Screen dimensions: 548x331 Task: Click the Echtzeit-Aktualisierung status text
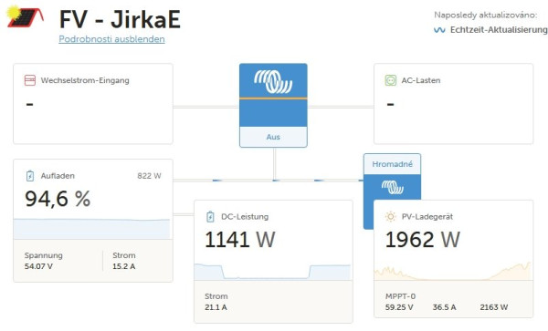click(499, 30)
